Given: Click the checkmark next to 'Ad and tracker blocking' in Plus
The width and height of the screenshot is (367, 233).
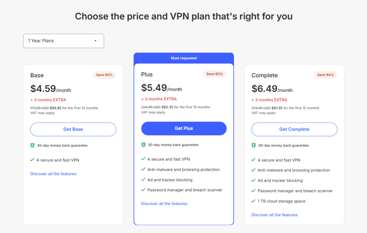Looking at the screenshot, I should click(x=143, y=180).
